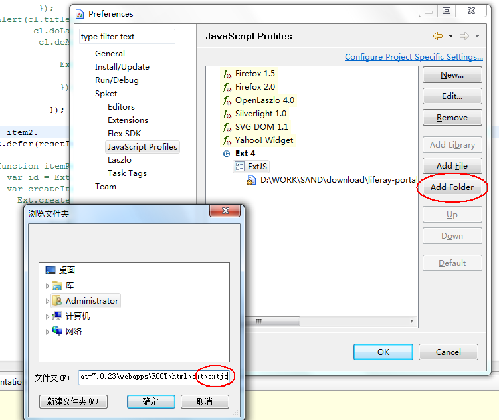Click the ExtJS library icon
499x420 pixels.
(x=239, y=166)
